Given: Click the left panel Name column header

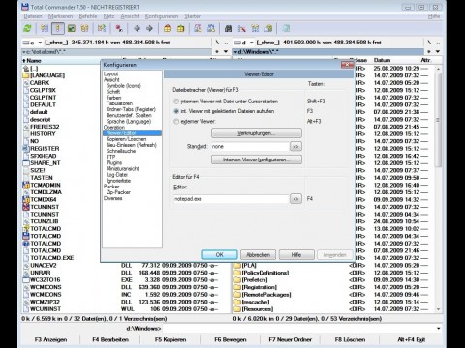Looking at the screenshot, I should tap(34, 61).
